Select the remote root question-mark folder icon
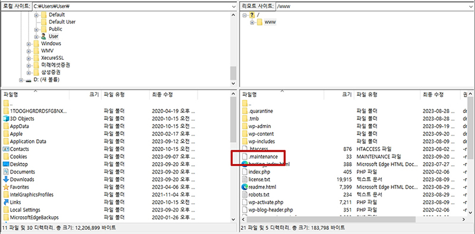Image resolution: width=475 pixels, height=234 pixels. (252, 15)
